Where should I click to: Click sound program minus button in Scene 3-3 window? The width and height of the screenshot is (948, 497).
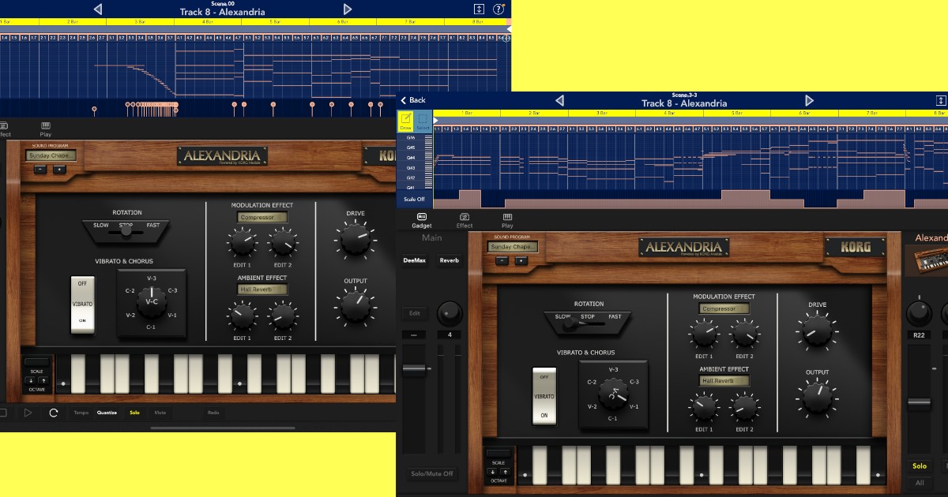502,260
